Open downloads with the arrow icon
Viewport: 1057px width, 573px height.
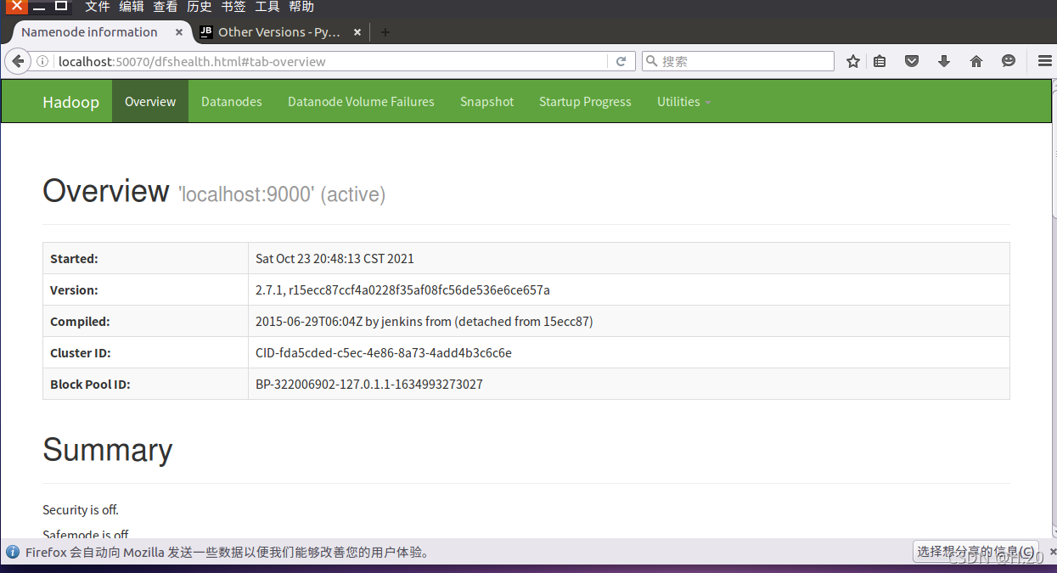click(x=944, y=61)
